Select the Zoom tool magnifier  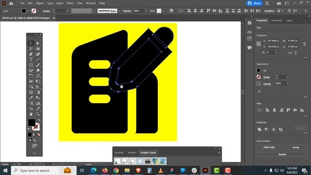[x=38, y=114]
